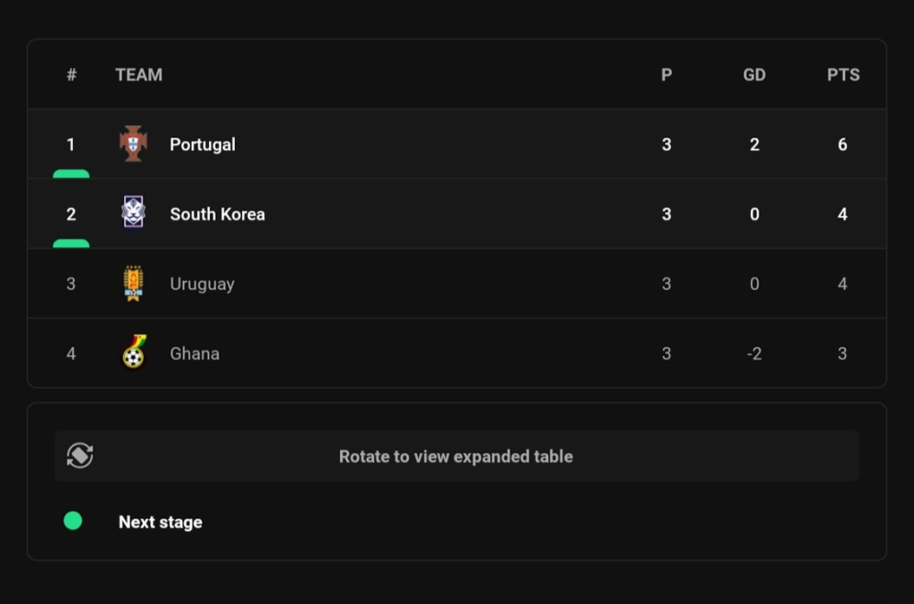Select green qualification marker under rank 2
This screenshot has height=604, width=914.
click(71, 244)
